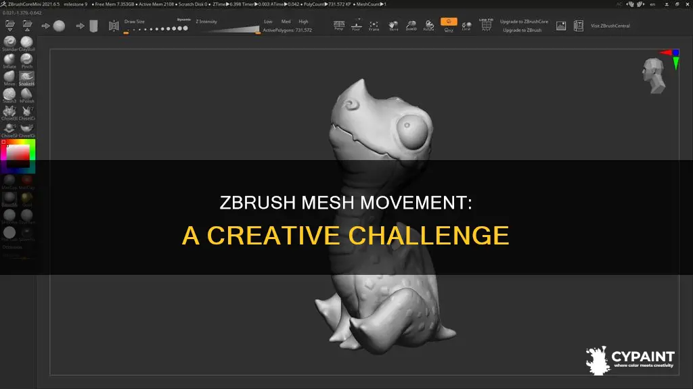Select the ClayBuildup brush
This screenshot has height=389, width=693.
[26, 43]
